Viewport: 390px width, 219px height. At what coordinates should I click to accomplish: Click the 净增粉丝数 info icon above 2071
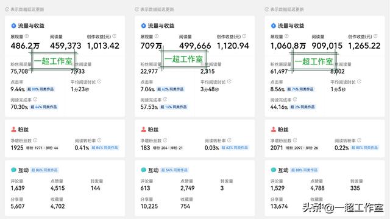click(x=295, y=140)
